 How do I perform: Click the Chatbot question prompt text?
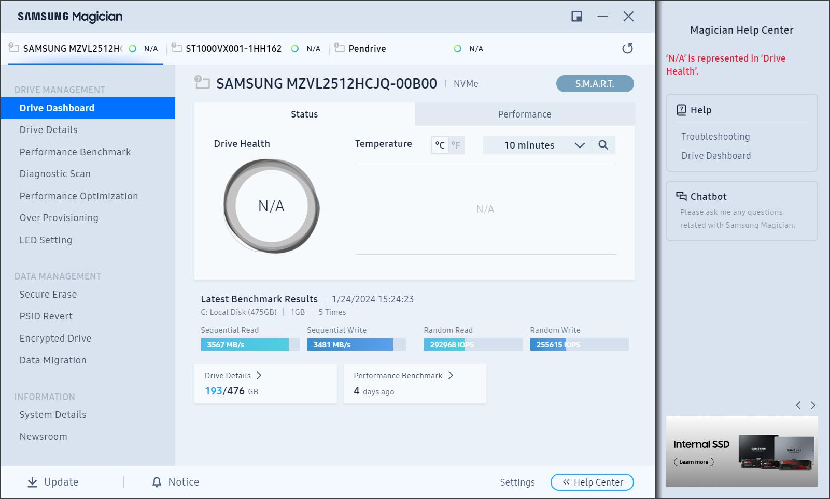point(737,218)
